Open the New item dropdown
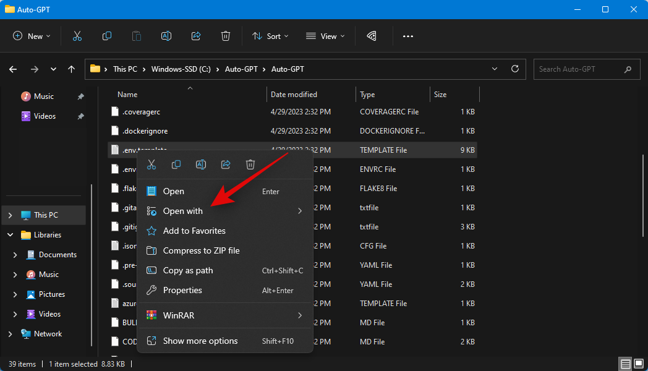The width and height of the screenshot is (648, 371). click(x=32, y=36)
